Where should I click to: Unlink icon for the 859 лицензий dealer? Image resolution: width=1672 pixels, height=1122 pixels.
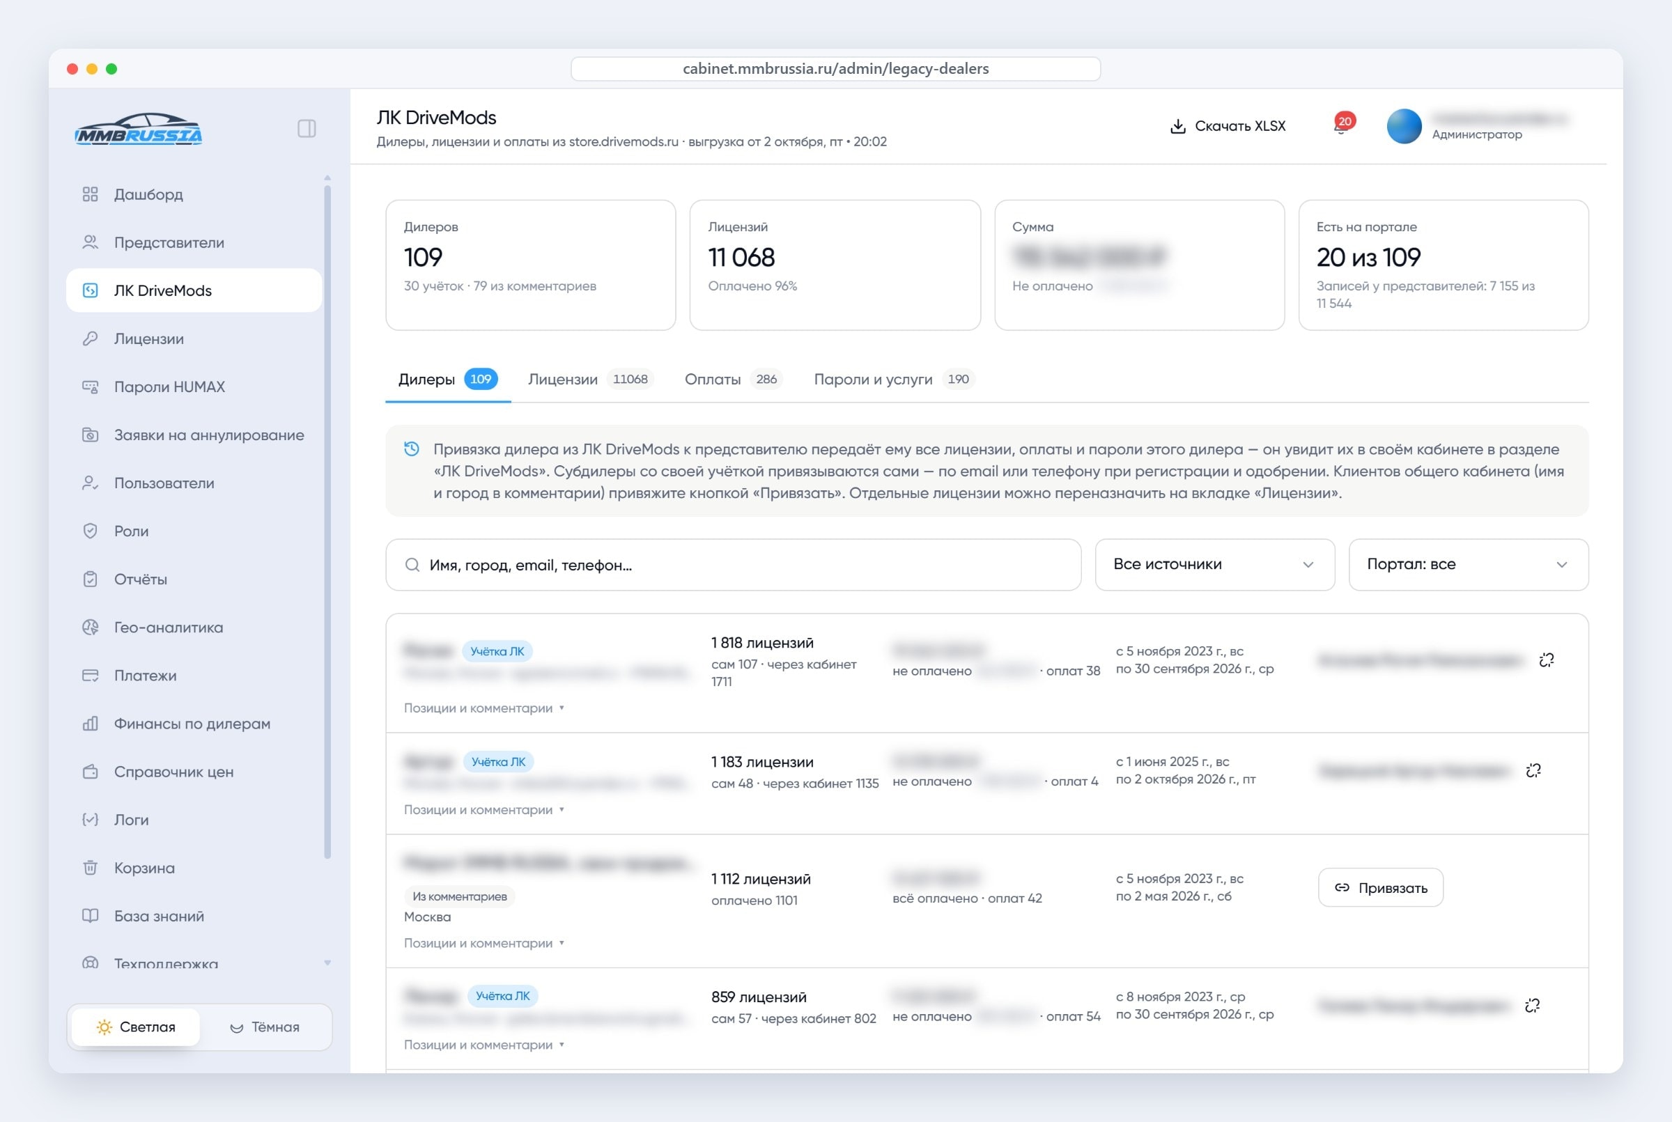(1532, 1006)
